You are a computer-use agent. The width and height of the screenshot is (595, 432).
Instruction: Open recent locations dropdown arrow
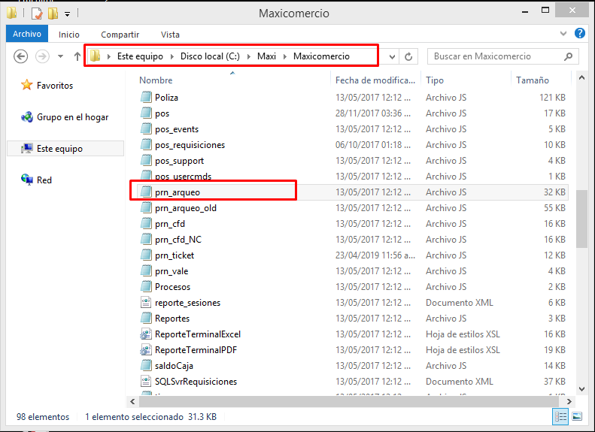[60, 56]
